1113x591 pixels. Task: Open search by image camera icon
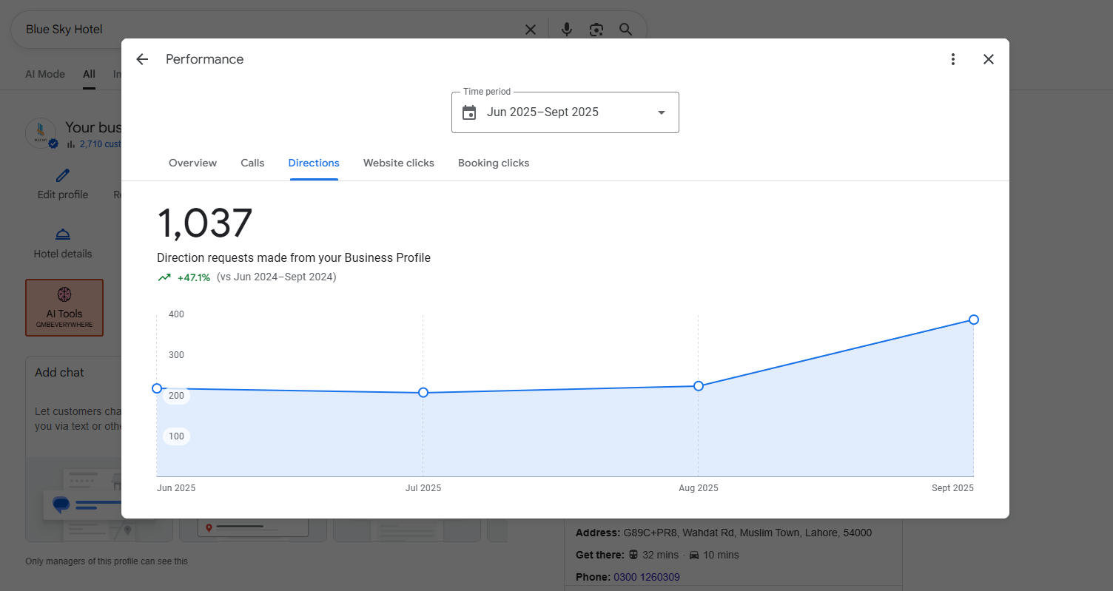pyautogui.click(x=596, y=30)
